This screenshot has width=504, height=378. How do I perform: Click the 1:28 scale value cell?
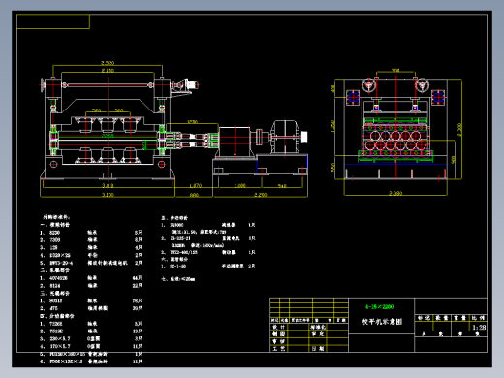click(x=479, y=328)
